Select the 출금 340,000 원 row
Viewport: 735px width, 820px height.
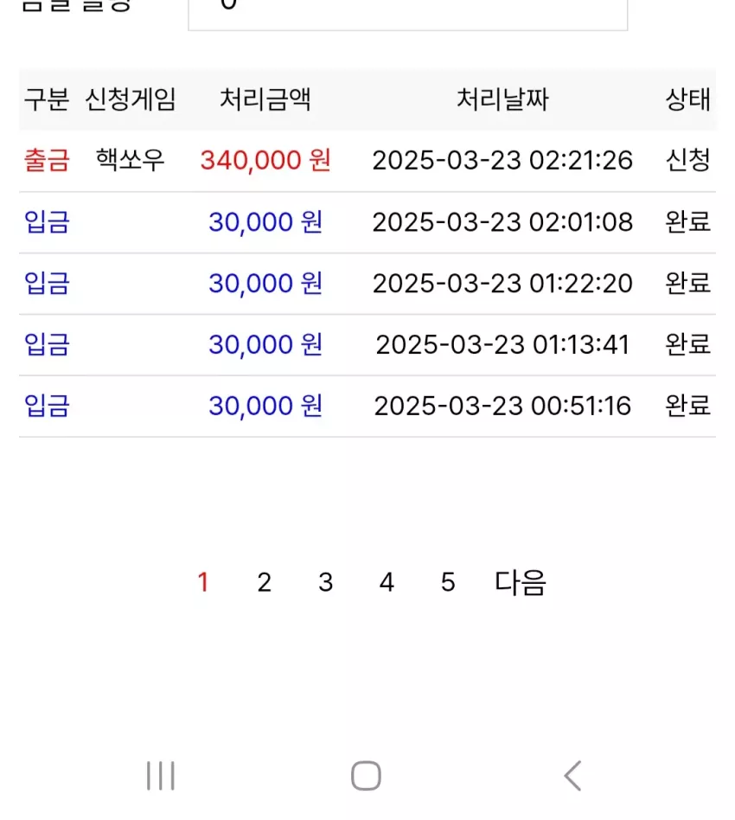point(367,161)
